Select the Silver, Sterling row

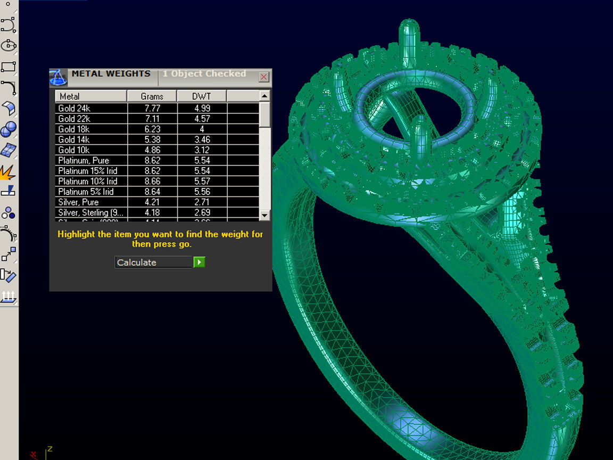pos(157,212)
